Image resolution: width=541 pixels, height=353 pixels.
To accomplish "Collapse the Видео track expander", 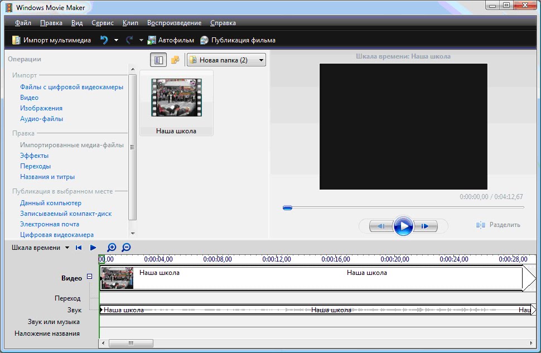I will pos(90,277).
